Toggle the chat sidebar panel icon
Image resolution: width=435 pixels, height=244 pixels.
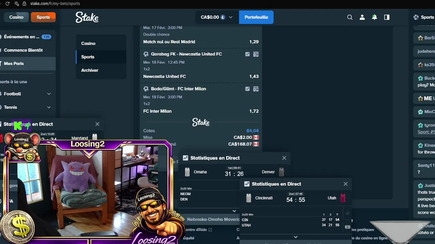[387, 17]
